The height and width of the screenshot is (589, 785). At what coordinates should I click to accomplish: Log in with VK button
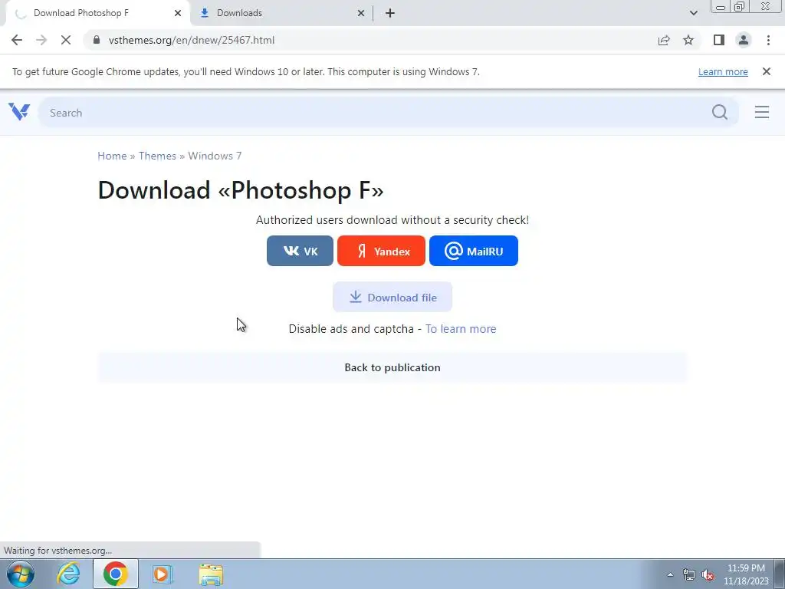tap(300, 251)
